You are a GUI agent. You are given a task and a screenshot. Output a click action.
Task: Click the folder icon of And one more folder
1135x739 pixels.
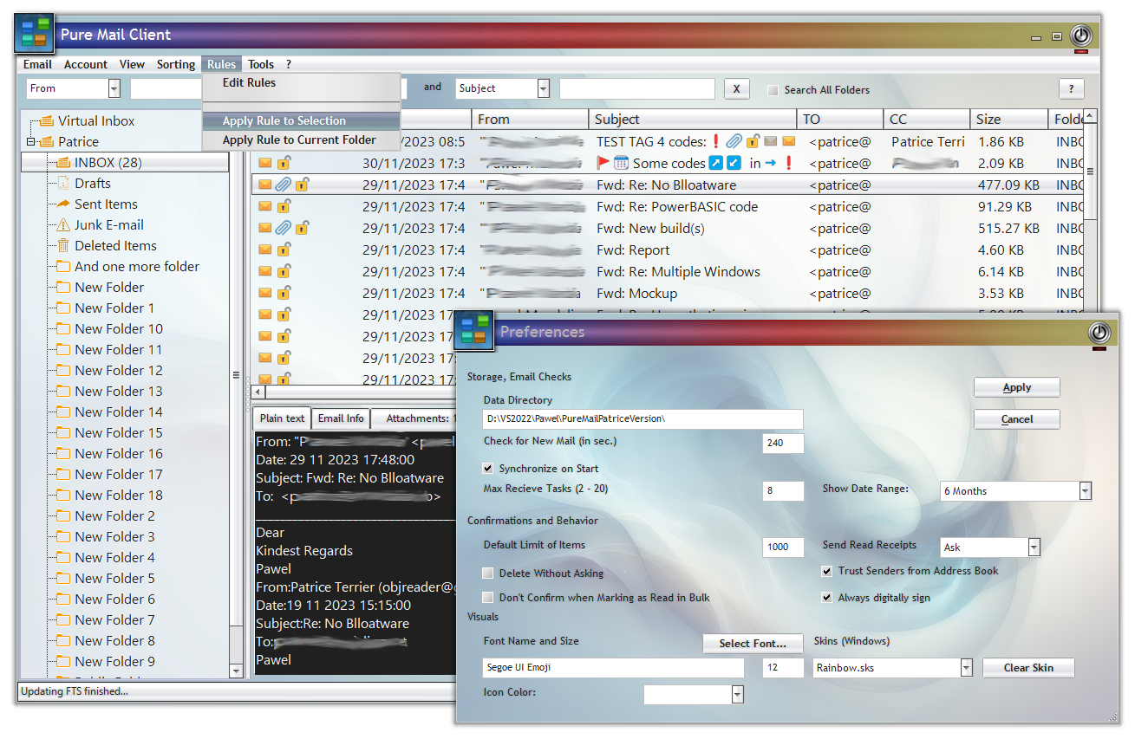coord(63,267)
